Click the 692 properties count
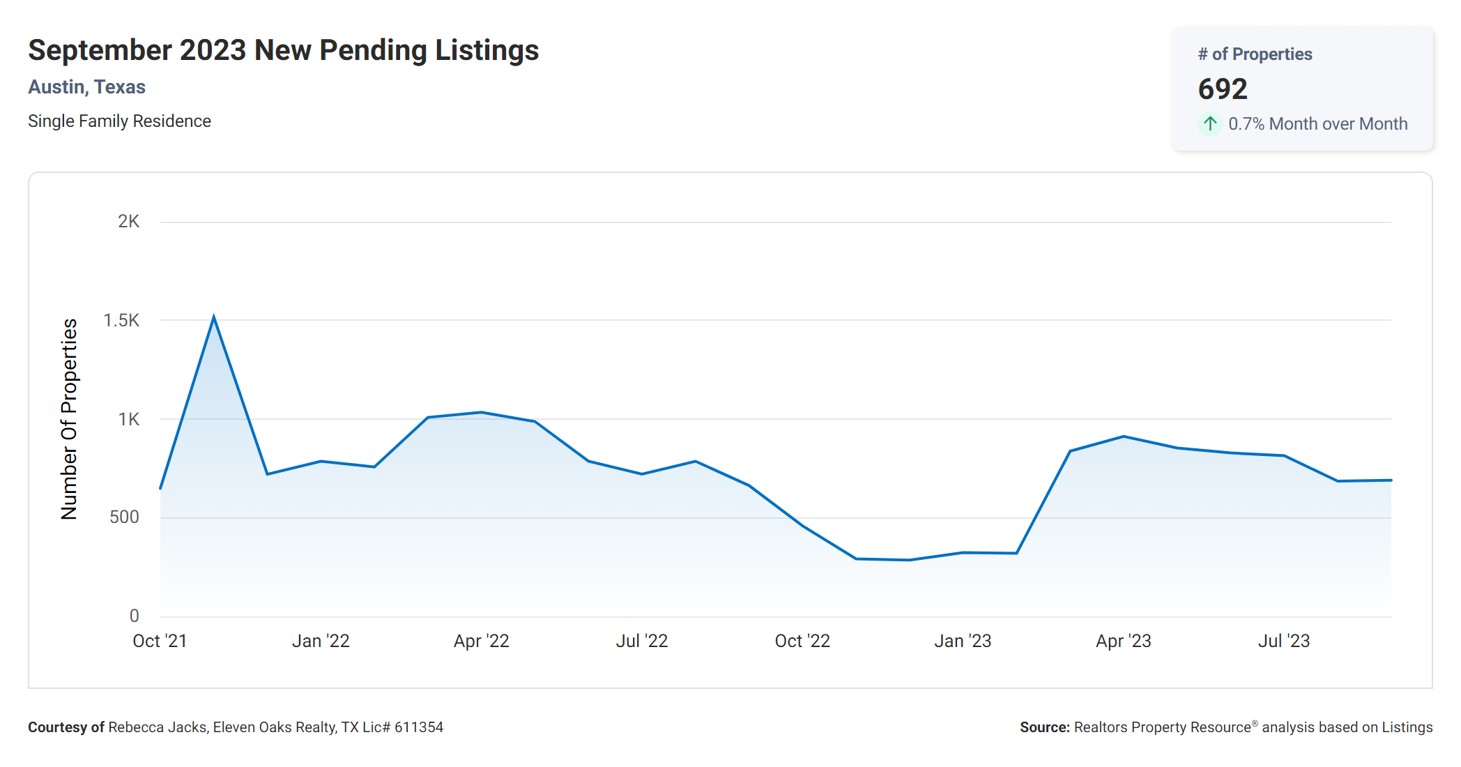Screen dimensions: 1461x767 [1223, 89]
